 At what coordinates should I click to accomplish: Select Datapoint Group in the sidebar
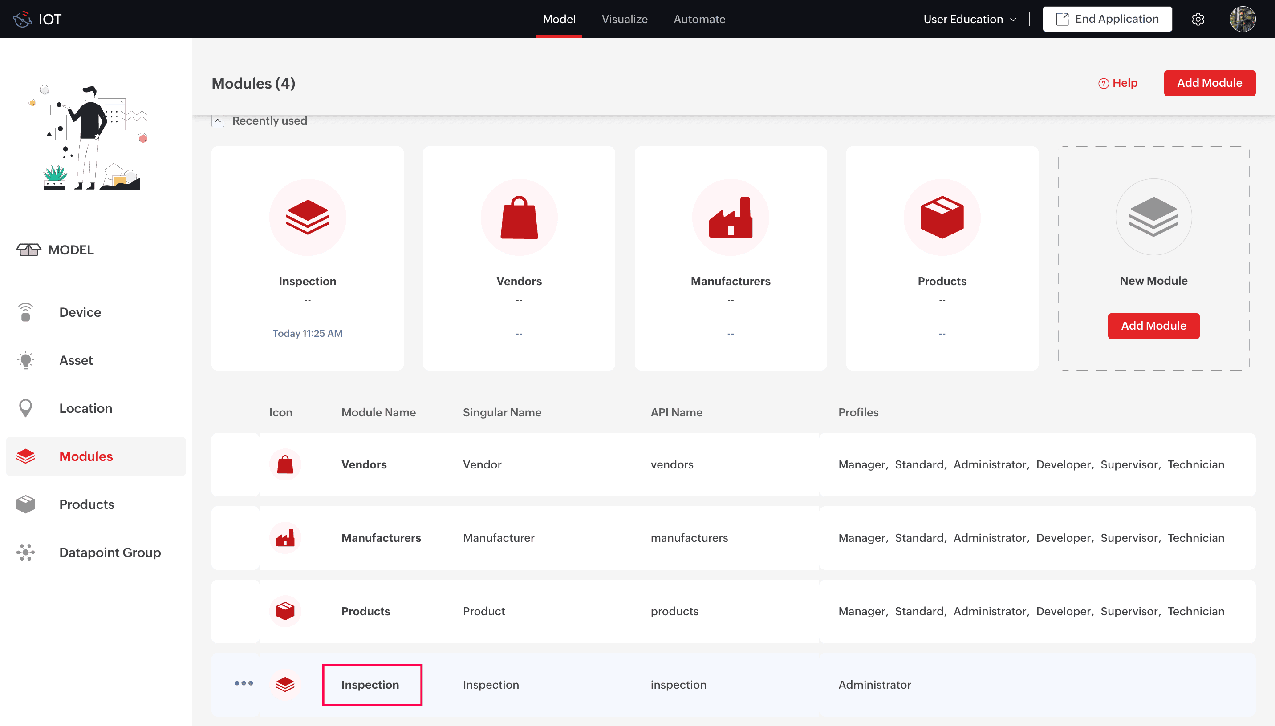110,553
